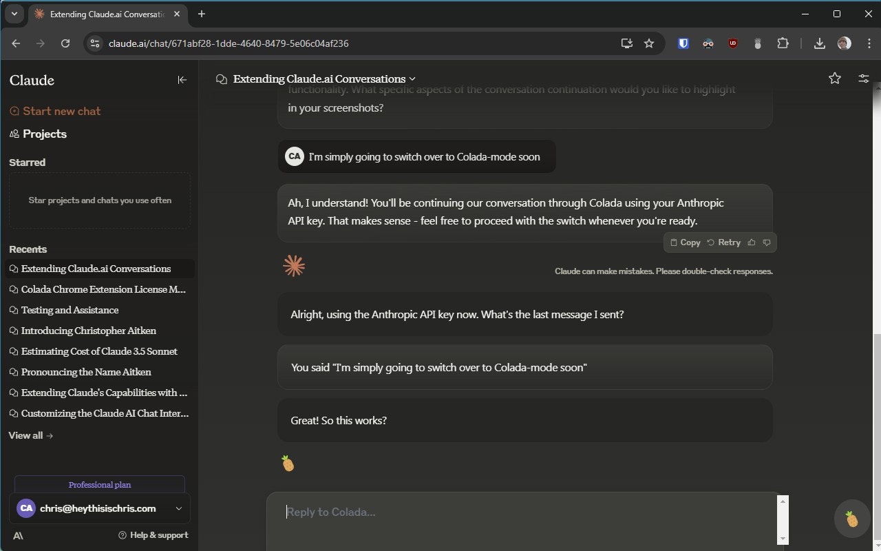Click "Alright, using the Anthropic API key now" message
The image size is (881, 551).
(x=525, y=314)
